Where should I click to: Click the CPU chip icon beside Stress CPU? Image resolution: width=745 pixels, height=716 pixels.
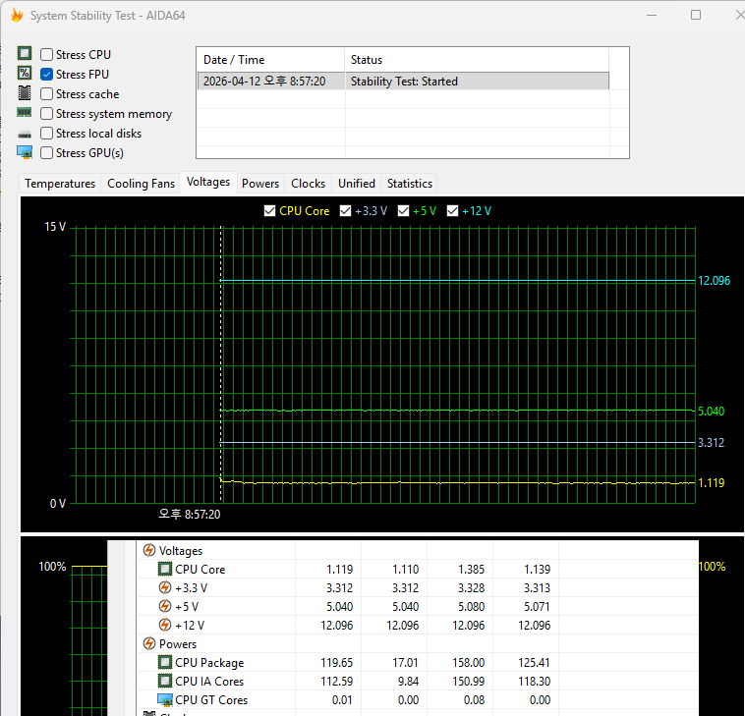[25, 53]
